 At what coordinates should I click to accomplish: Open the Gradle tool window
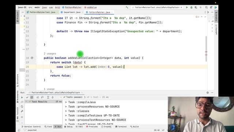[216, 16]
